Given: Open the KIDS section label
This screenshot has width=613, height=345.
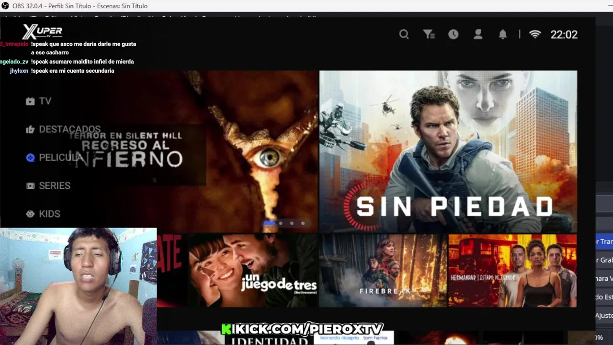Looking at the screenshot, I should [x=49, y=214].
